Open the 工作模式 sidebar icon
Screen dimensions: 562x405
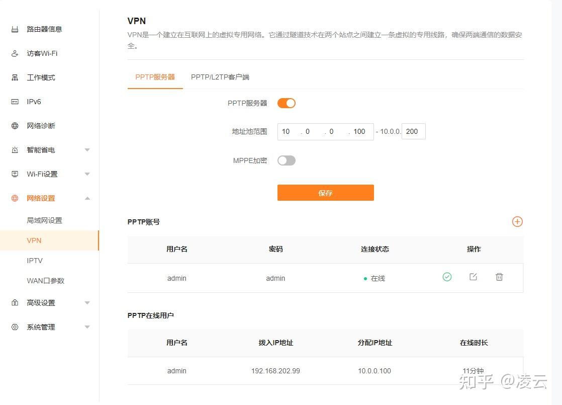pyautogui.click(x=15, y=77)
